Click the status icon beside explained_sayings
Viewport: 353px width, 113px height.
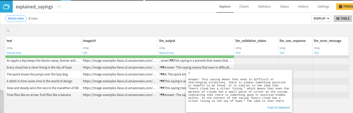pos(59,7)
